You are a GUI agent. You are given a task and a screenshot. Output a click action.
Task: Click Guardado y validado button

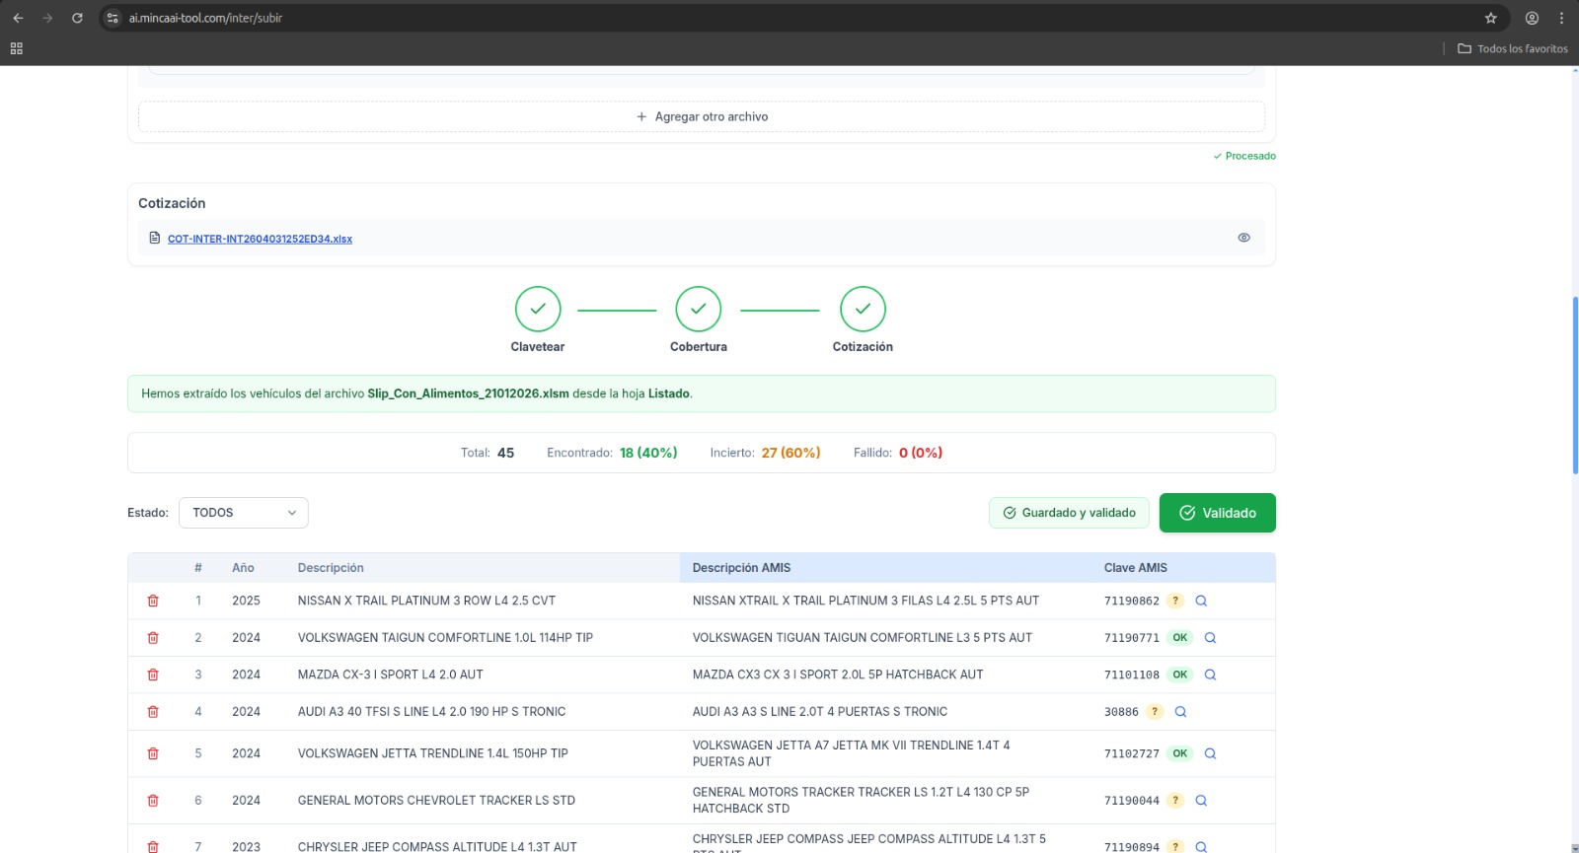point(1069,513)
